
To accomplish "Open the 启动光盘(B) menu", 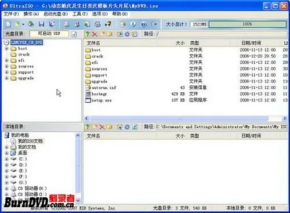I will [x=56, y=14].
